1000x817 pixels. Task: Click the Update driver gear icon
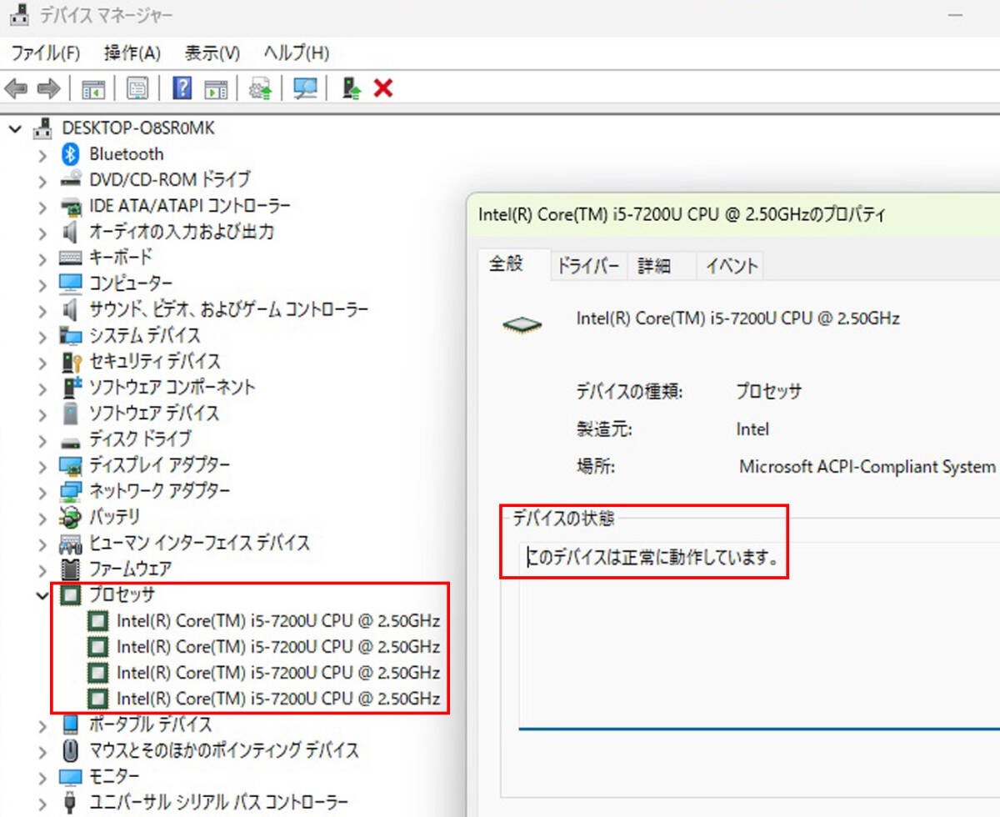point(262,88)
